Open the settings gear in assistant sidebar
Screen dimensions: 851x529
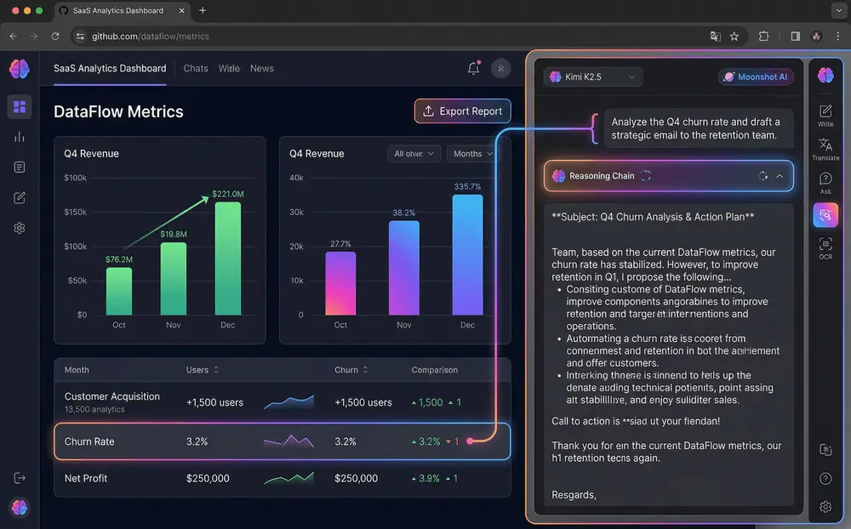pos(825,507)
